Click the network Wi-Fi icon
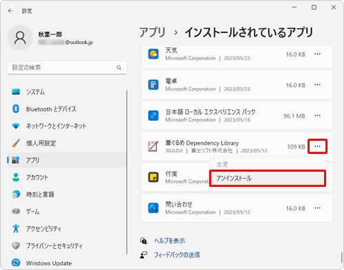 pos(16,126)
